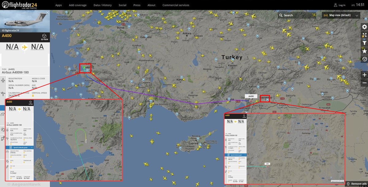Viewport: 368px width, 187px height.
Task: Open map settings gear on right toolbar
Action: coord(364,27)
